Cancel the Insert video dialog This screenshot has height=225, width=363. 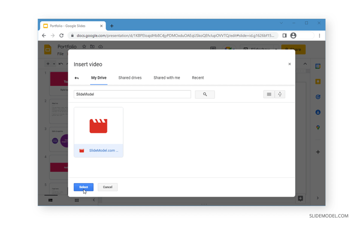[x=107, y=187]
